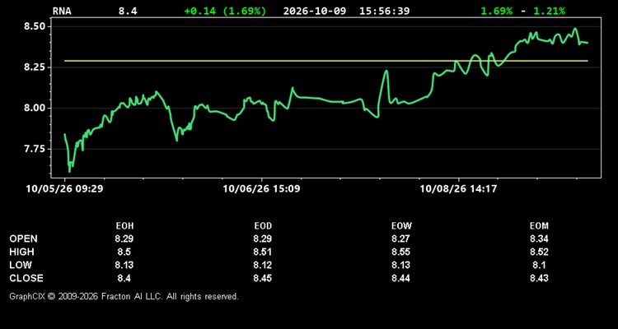Click the 8.00 y-axis label
Image resolution: width=618 pixels, height=329 pixels.
[35, 109]
